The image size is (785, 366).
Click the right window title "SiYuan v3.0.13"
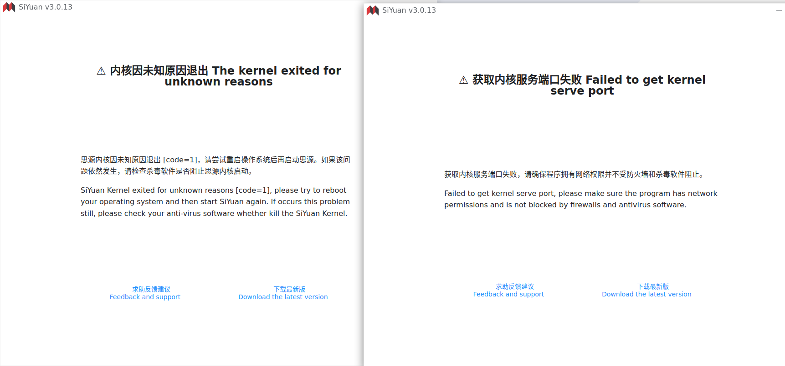[x=409, y=10]
